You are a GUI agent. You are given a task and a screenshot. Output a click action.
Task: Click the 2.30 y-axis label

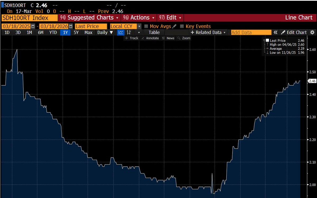point(313,117)
